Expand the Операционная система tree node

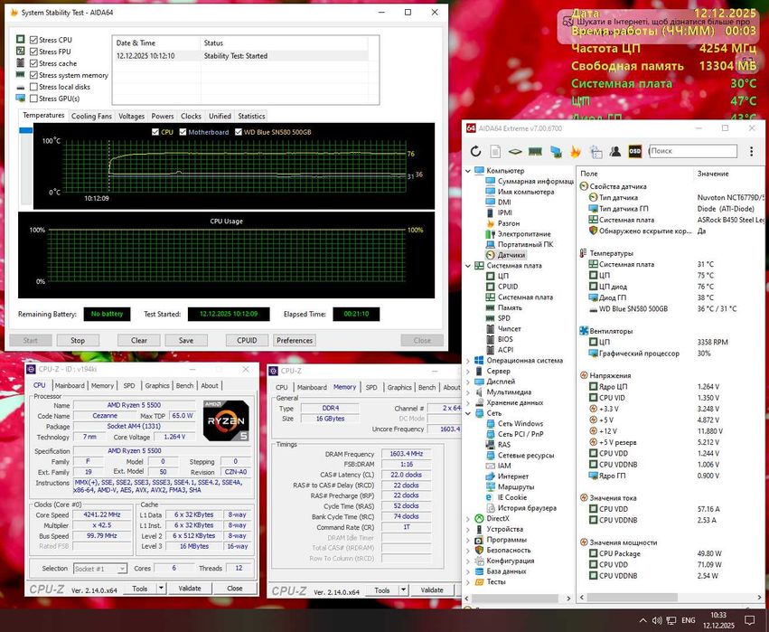click(468, 361)
